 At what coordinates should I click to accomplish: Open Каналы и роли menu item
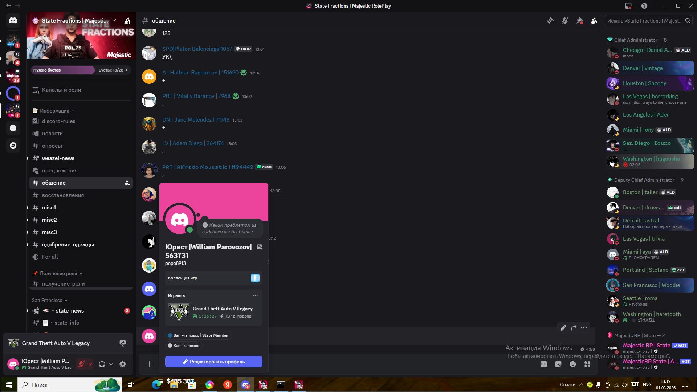(x=61, y=90)
